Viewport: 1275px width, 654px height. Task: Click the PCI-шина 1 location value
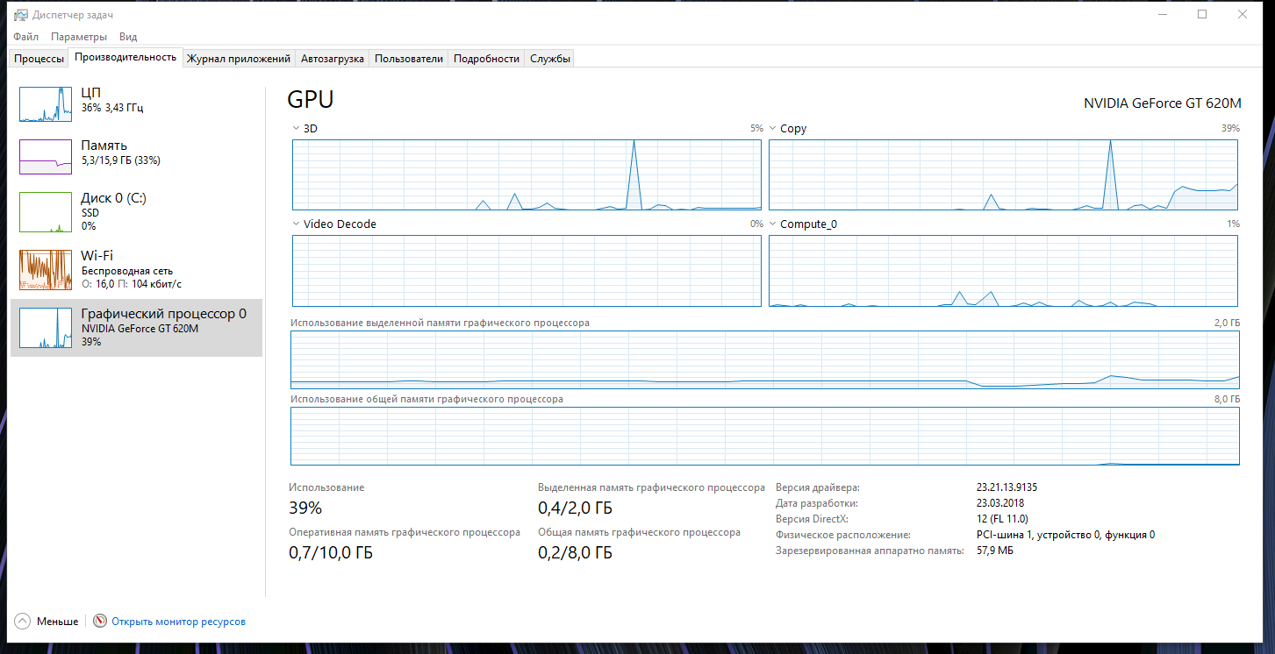point(1066,535)
